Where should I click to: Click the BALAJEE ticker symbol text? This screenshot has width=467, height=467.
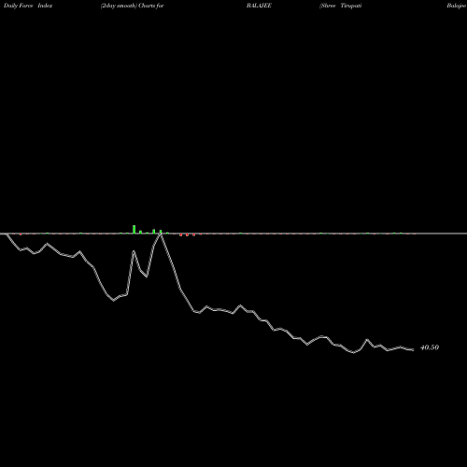pos(259,6)
